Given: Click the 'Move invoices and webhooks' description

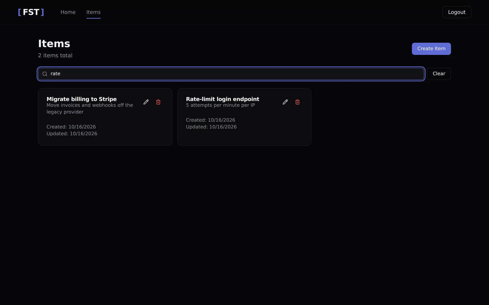Looking at the screenshot, I should (90, 109).
